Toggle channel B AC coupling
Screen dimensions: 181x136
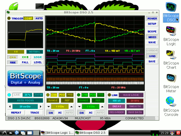click(x=90, y=113)
